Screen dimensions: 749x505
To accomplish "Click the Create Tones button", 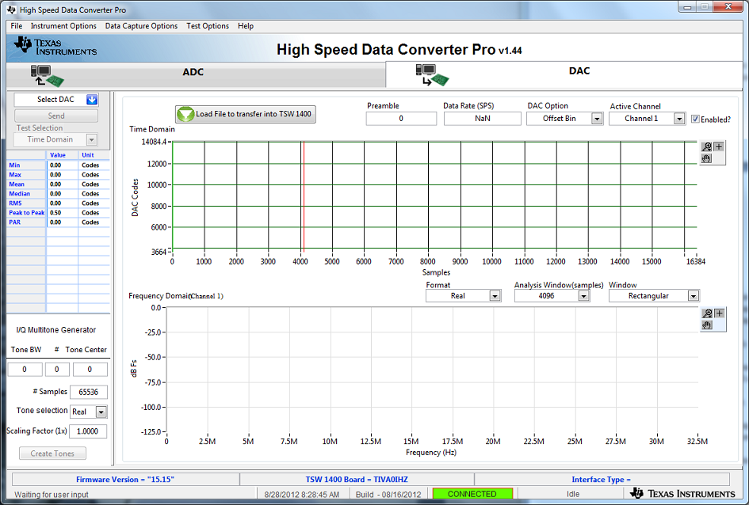I will click(52, 453).
